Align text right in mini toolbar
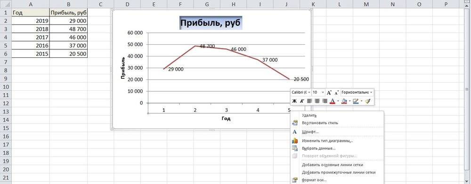This screenshot has width=471, height=184. (325, 101)
